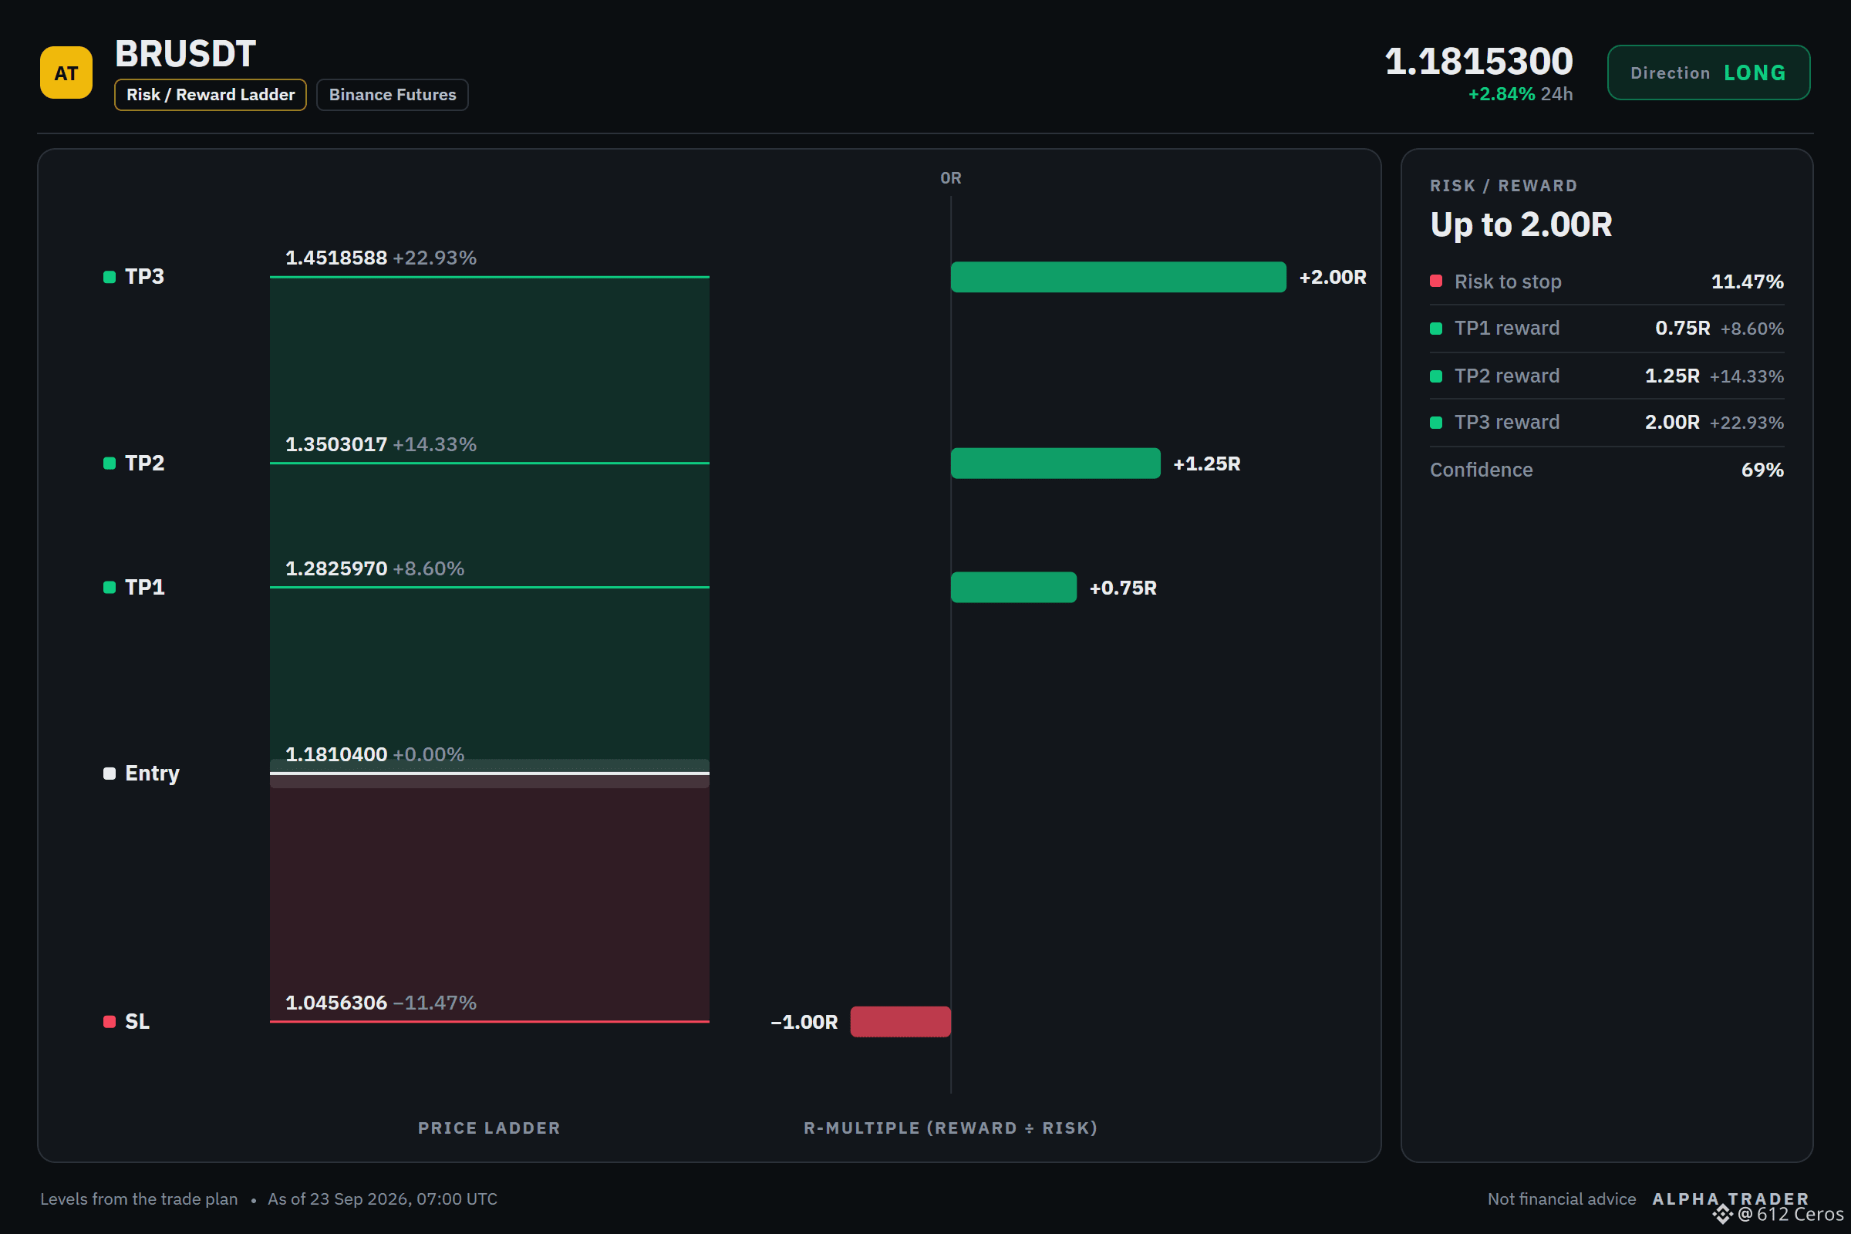The width and height of the screenshot is (1851, 1234).
Task: Click the BRUSDT symbol title
Action: (x=186, y=54)
